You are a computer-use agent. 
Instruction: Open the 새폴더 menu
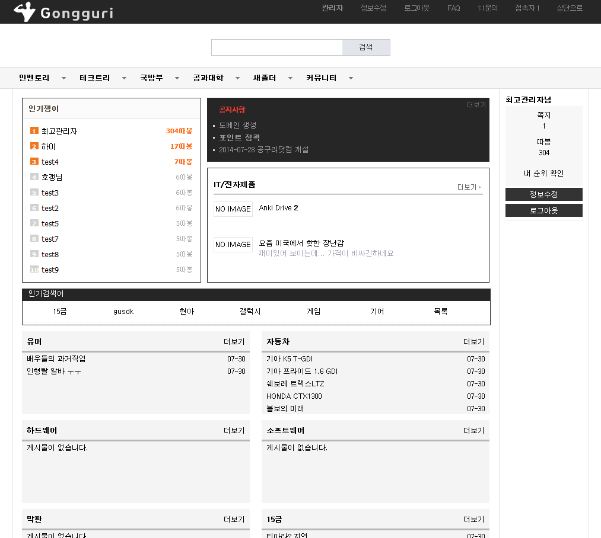(265, 78)
